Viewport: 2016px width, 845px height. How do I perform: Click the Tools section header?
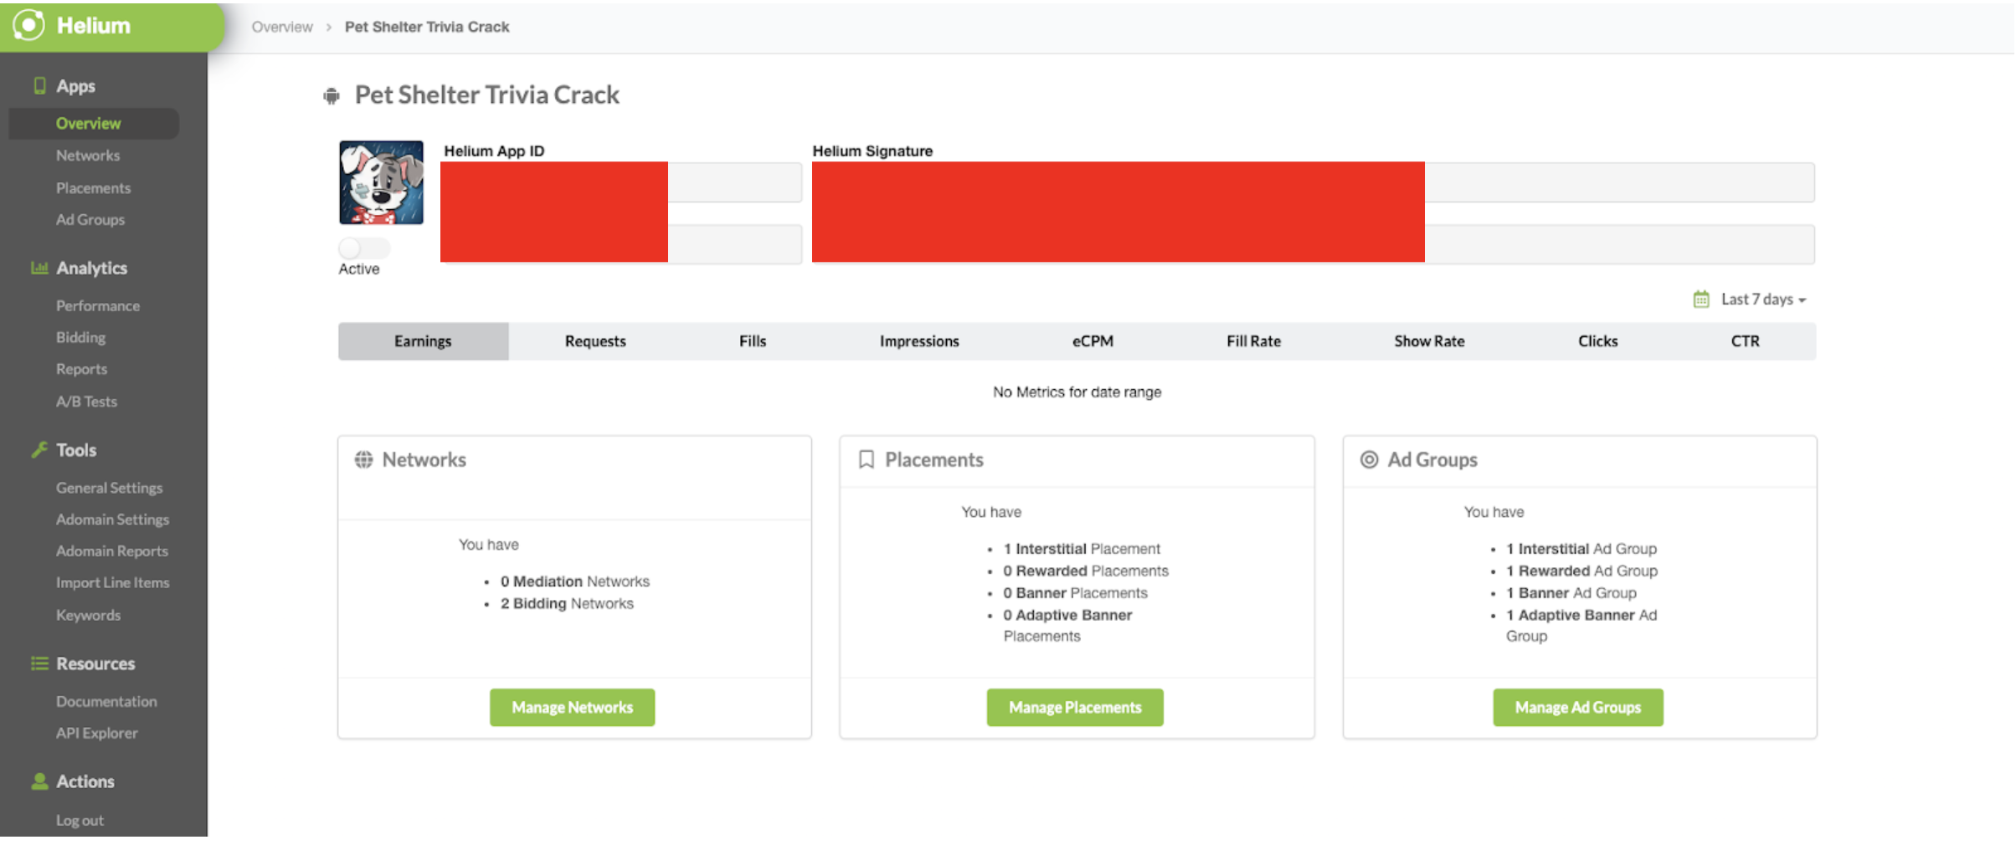(x=76, y=449)
